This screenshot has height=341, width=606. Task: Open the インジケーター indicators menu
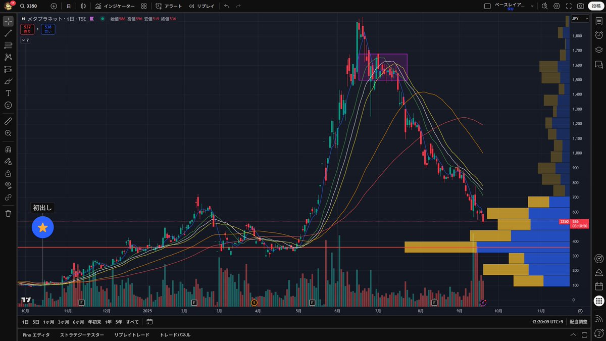pos(115,6)
